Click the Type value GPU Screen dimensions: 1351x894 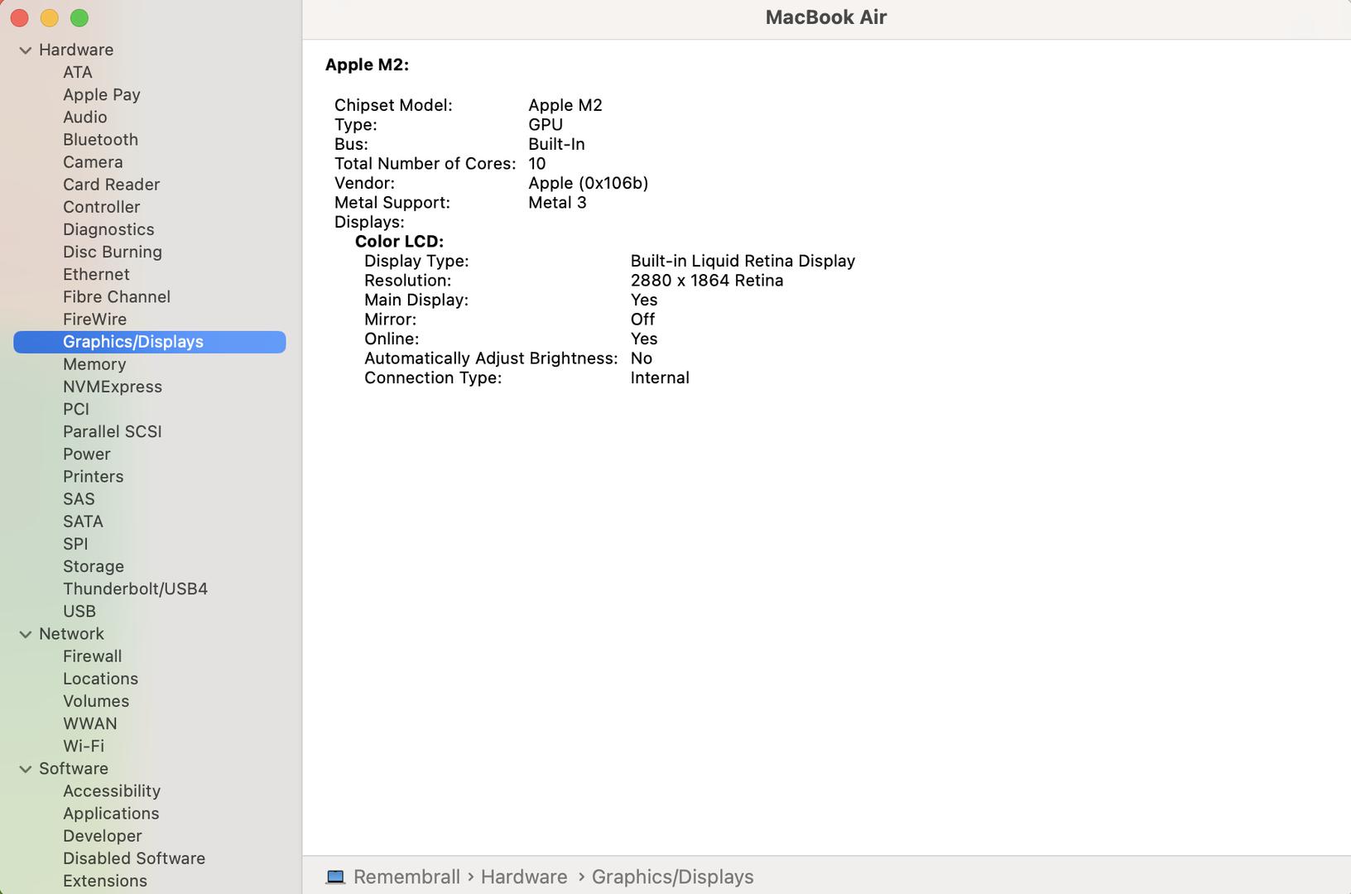[x=546, y=124]
